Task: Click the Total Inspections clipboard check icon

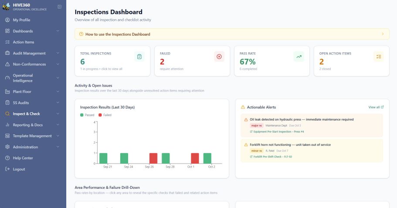Action: pyautogui.click(x=139, y=57)
